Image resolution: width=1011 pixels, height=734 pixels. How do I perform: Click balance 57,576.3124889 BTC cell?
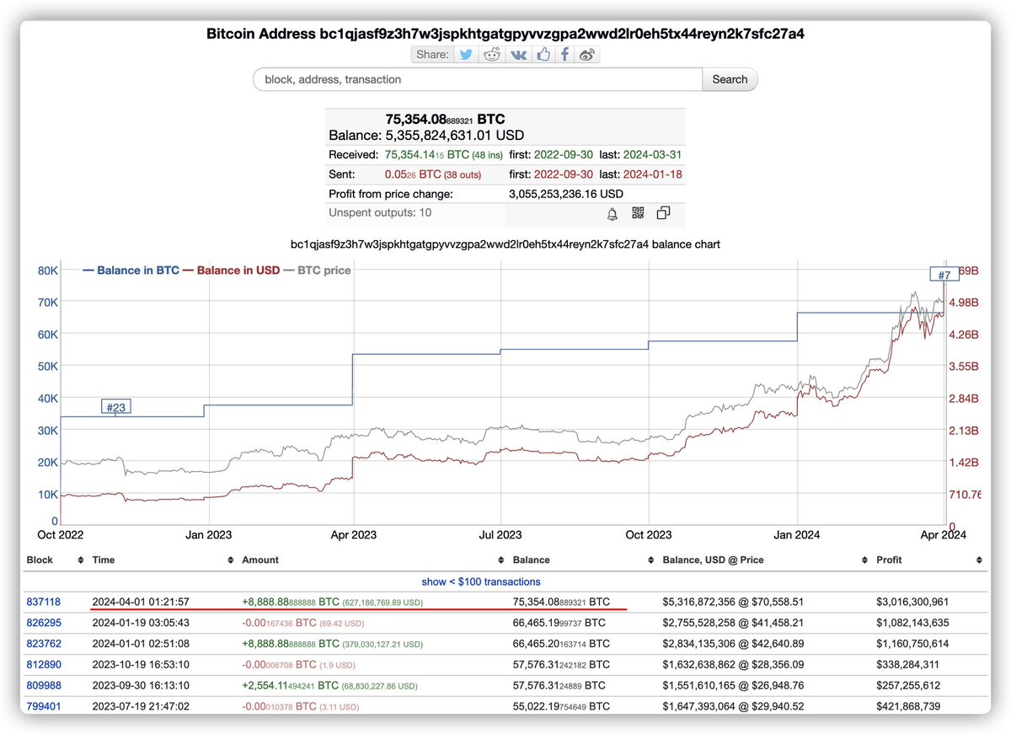(x=559, y=686)
